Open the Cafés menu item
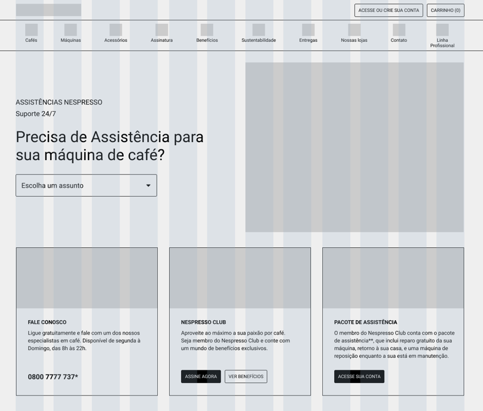This screenshot has height=411, width=483. 31,40
